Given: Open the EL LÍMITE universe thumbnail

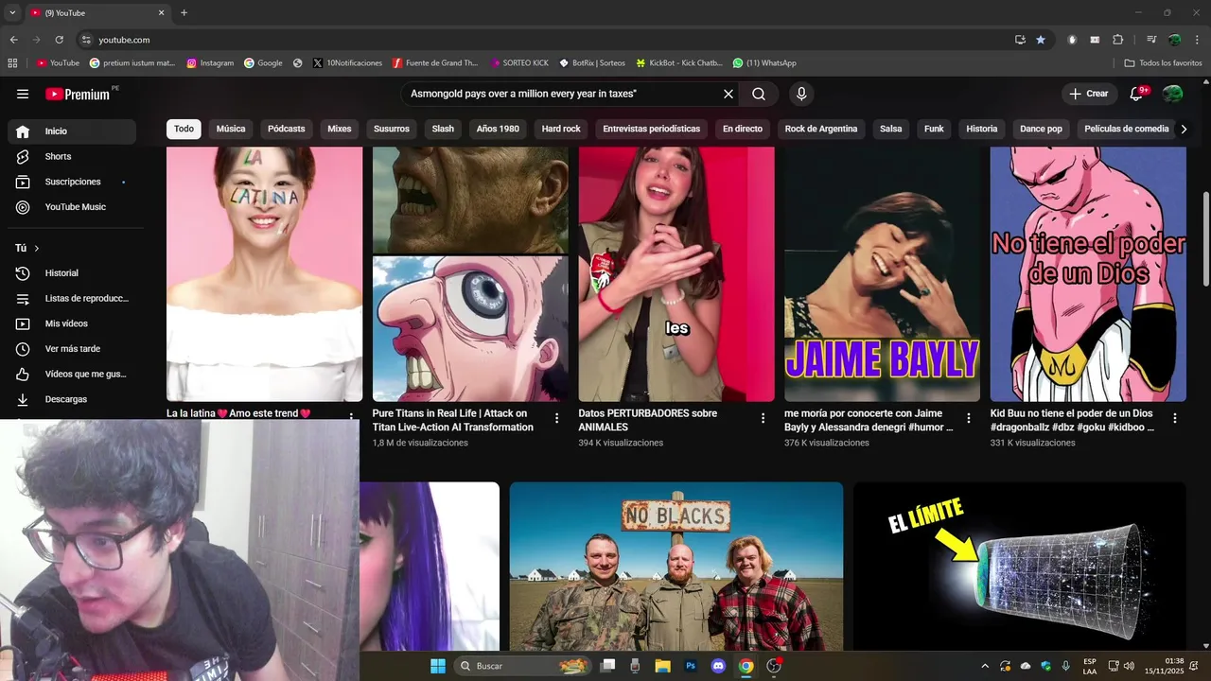Looking at the screenshot, I should point(1020,566).
